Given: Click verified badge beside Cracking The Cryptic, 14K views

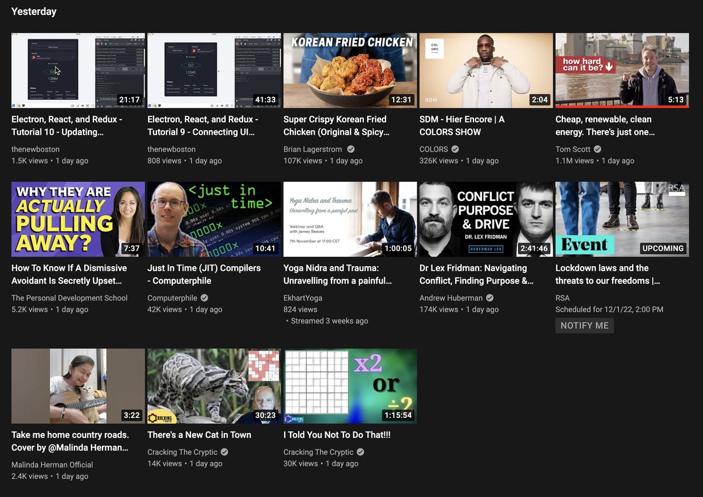Looking at the screenshot, I should pyautogui.click(x=224, y=452).
